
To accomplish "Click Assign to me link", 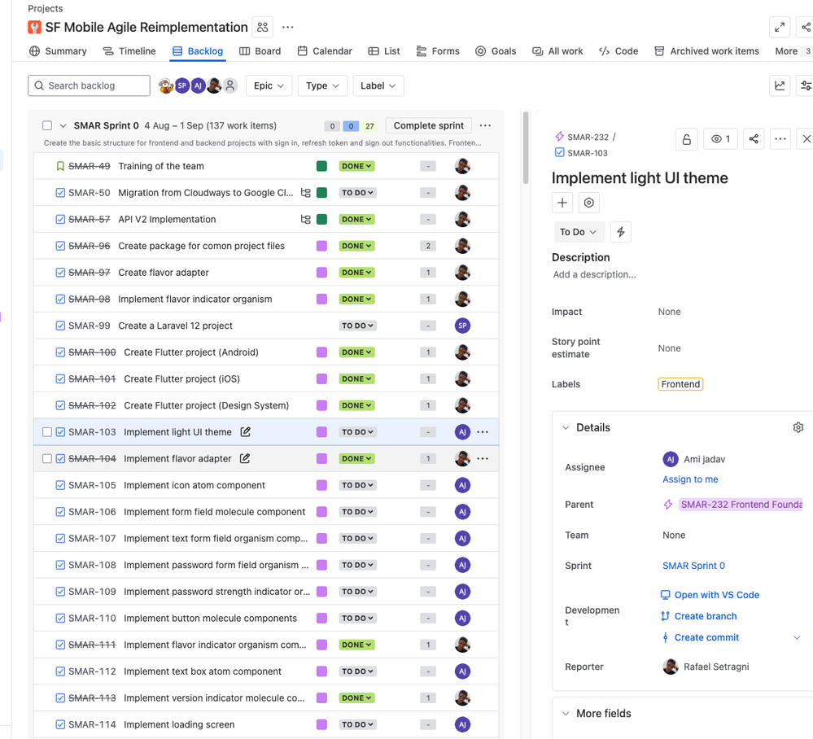I will coord(690,479).
